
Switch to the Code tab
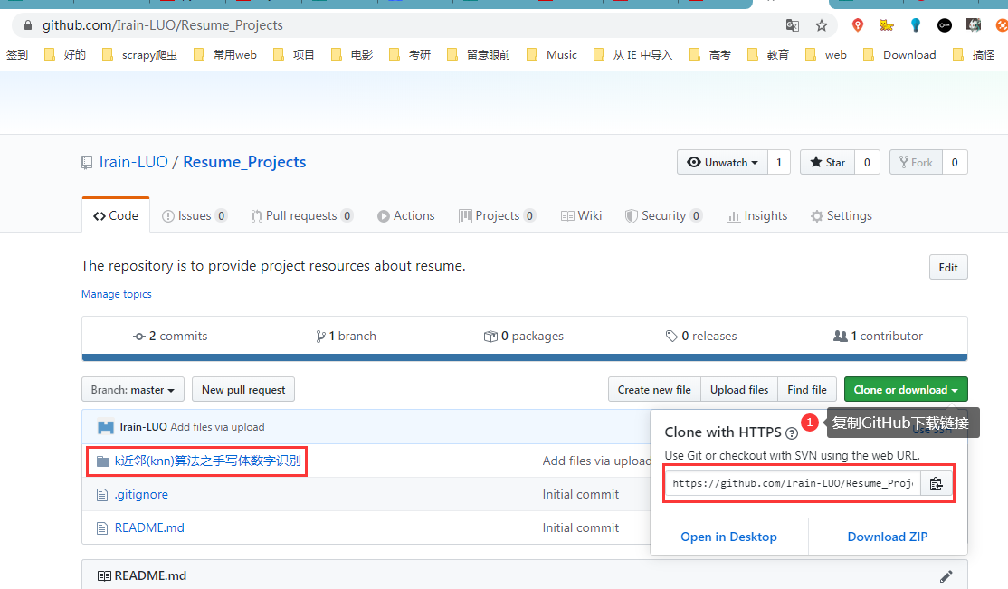116,215
